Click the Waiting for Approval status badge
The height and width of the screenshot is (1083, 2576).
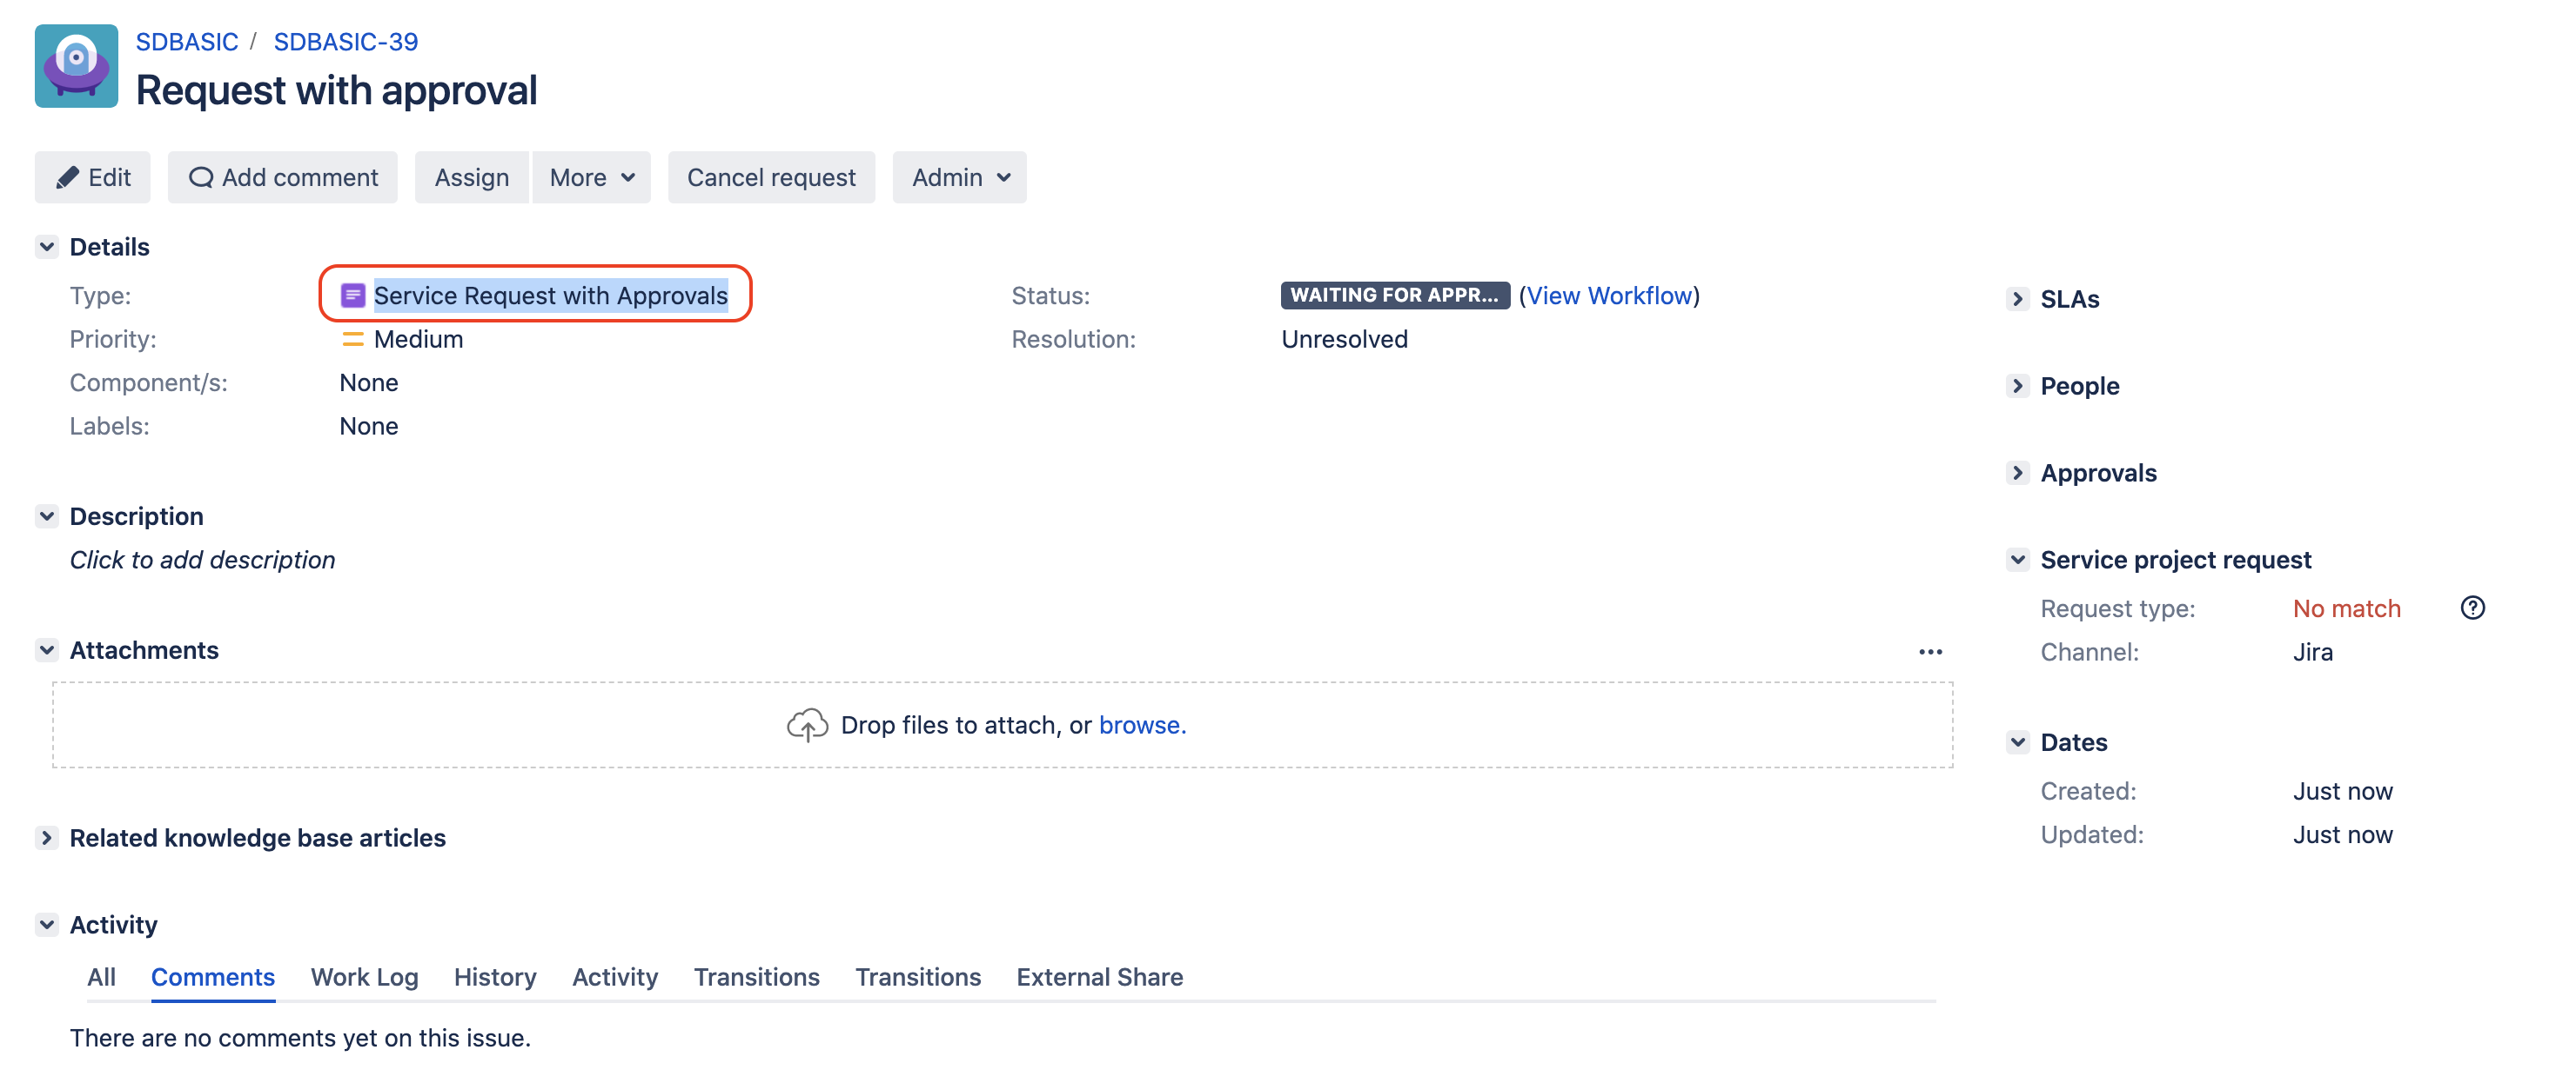click(1394, 295)
